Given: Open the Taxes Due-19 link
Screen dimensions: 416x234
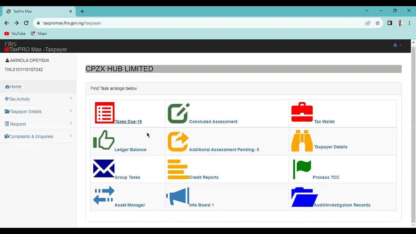Looking at the screenshot, I should (x=128, y=122).
